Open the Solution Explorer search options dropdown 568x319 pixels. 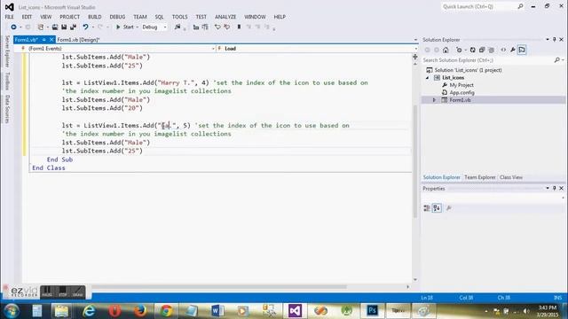point(563,60)
